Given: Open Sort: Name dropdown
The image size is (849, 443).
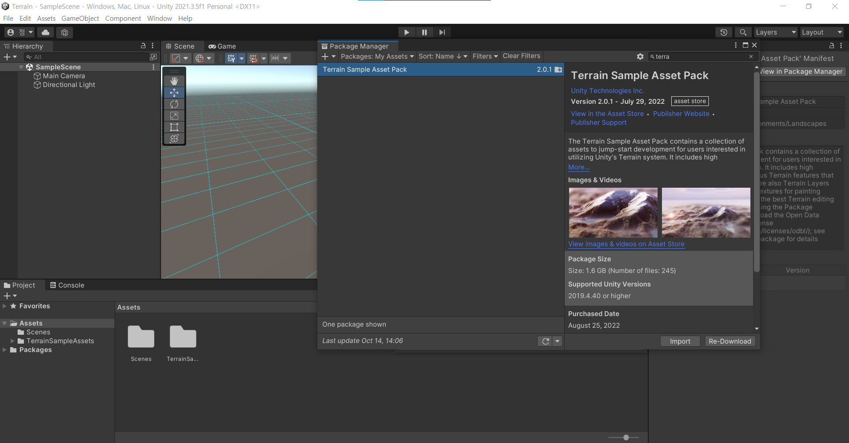Looking at the screenshot, I should pyautogui.click(x=443, y=57).
